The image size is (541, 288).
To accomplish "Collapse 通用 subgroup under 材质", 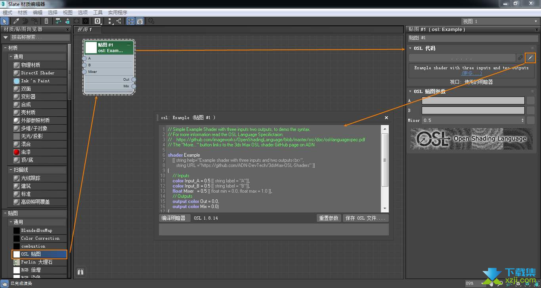I will tap(11, 57).
